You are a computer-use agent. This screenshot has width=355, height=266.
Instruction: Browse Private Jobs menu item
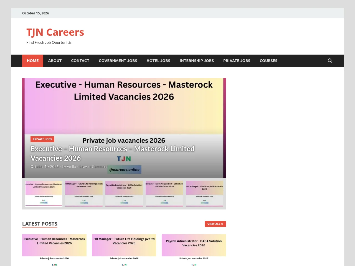[x=237, y=61]
